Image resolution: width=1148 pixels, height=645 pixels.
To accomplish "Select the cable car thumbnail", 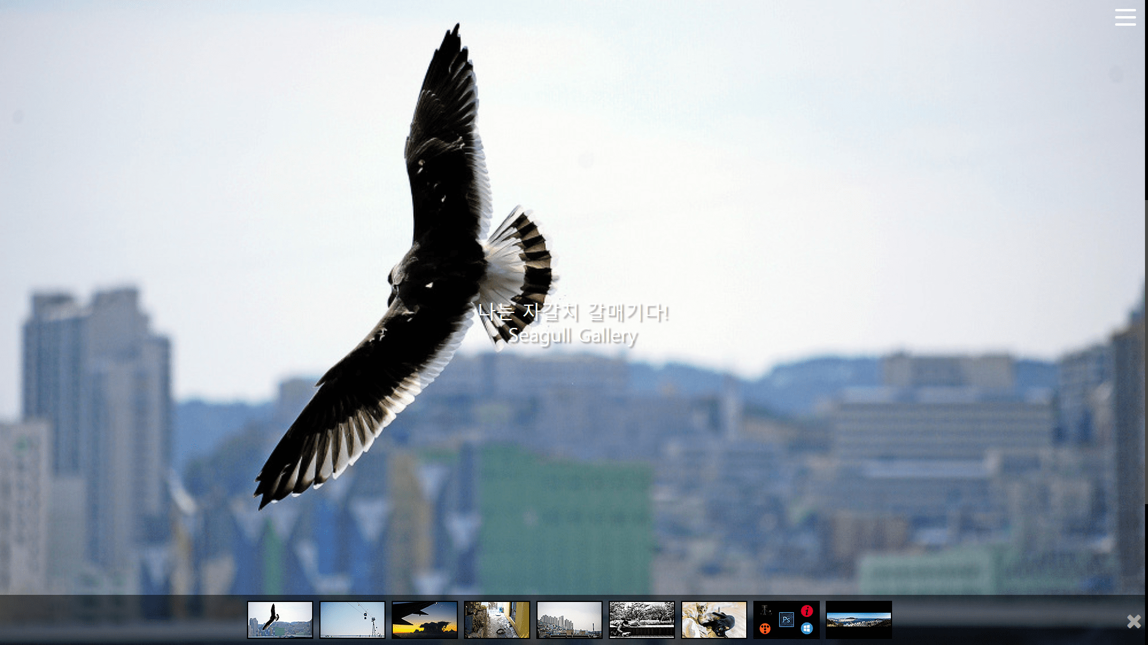I will [x=352, y=620].
